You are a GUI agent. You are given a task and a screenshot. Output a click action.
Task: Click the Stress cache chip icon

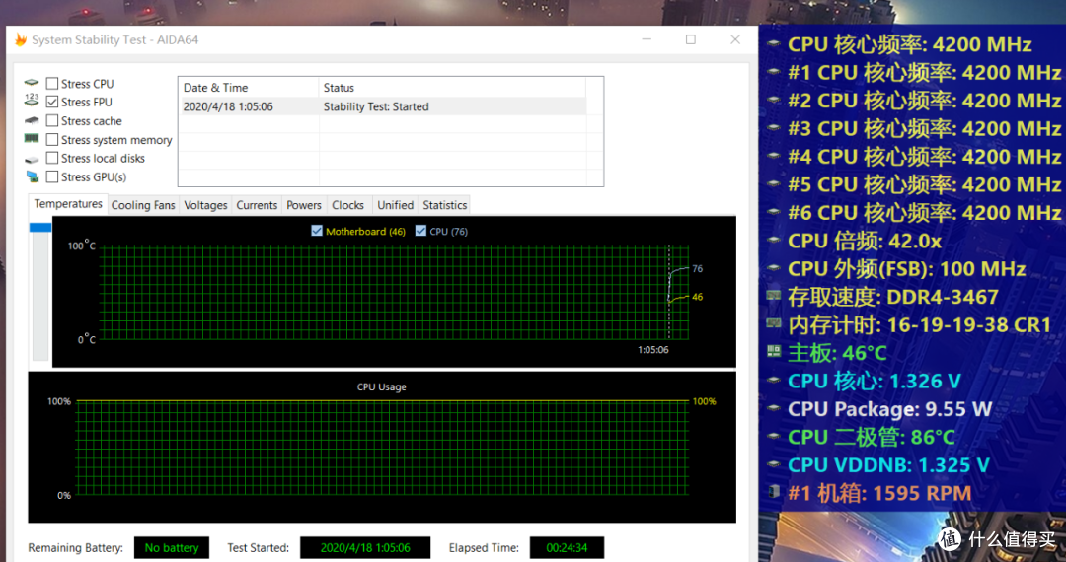pyautogui.click(x=32, y=121)
